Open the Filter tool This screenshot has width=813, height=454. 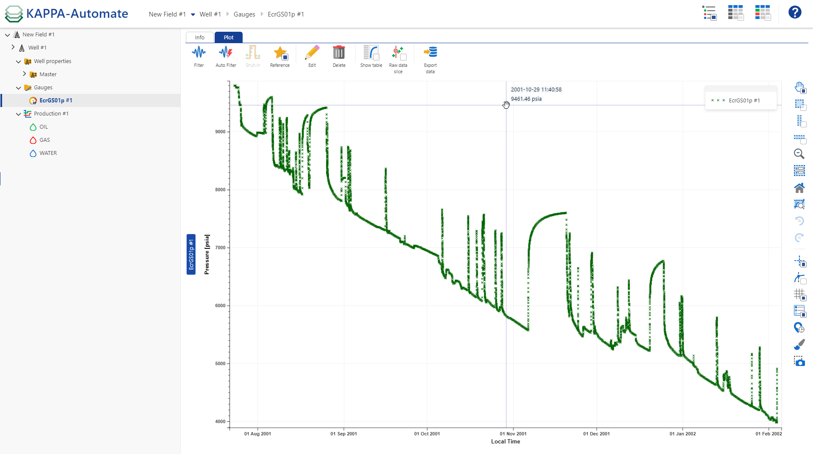tap(199, 57)
